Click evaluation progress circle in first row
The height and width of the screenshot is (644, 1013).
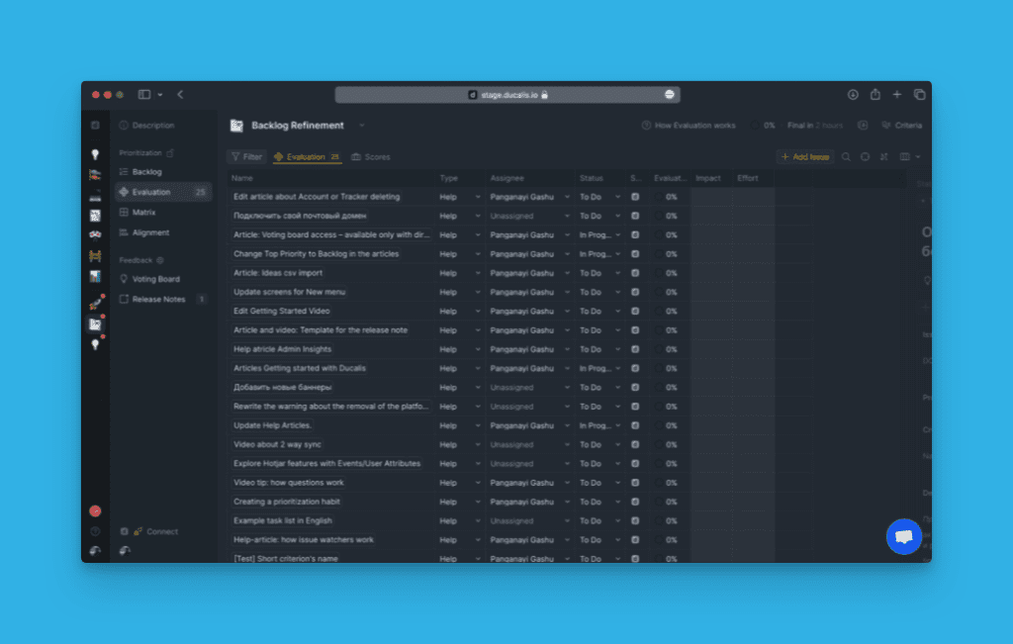point(658,197)
